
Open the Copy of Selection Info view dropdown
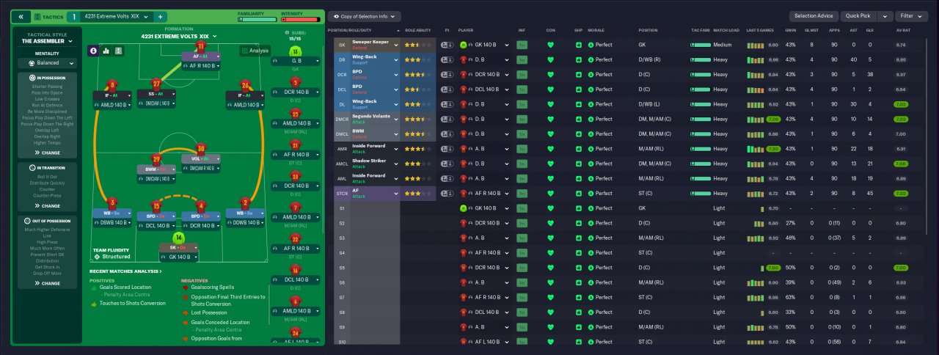coord(364,16)
